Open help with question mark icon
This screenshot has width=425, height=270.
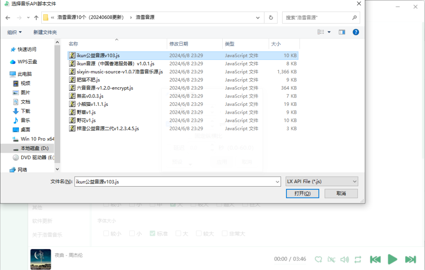[x=356, y=32]
